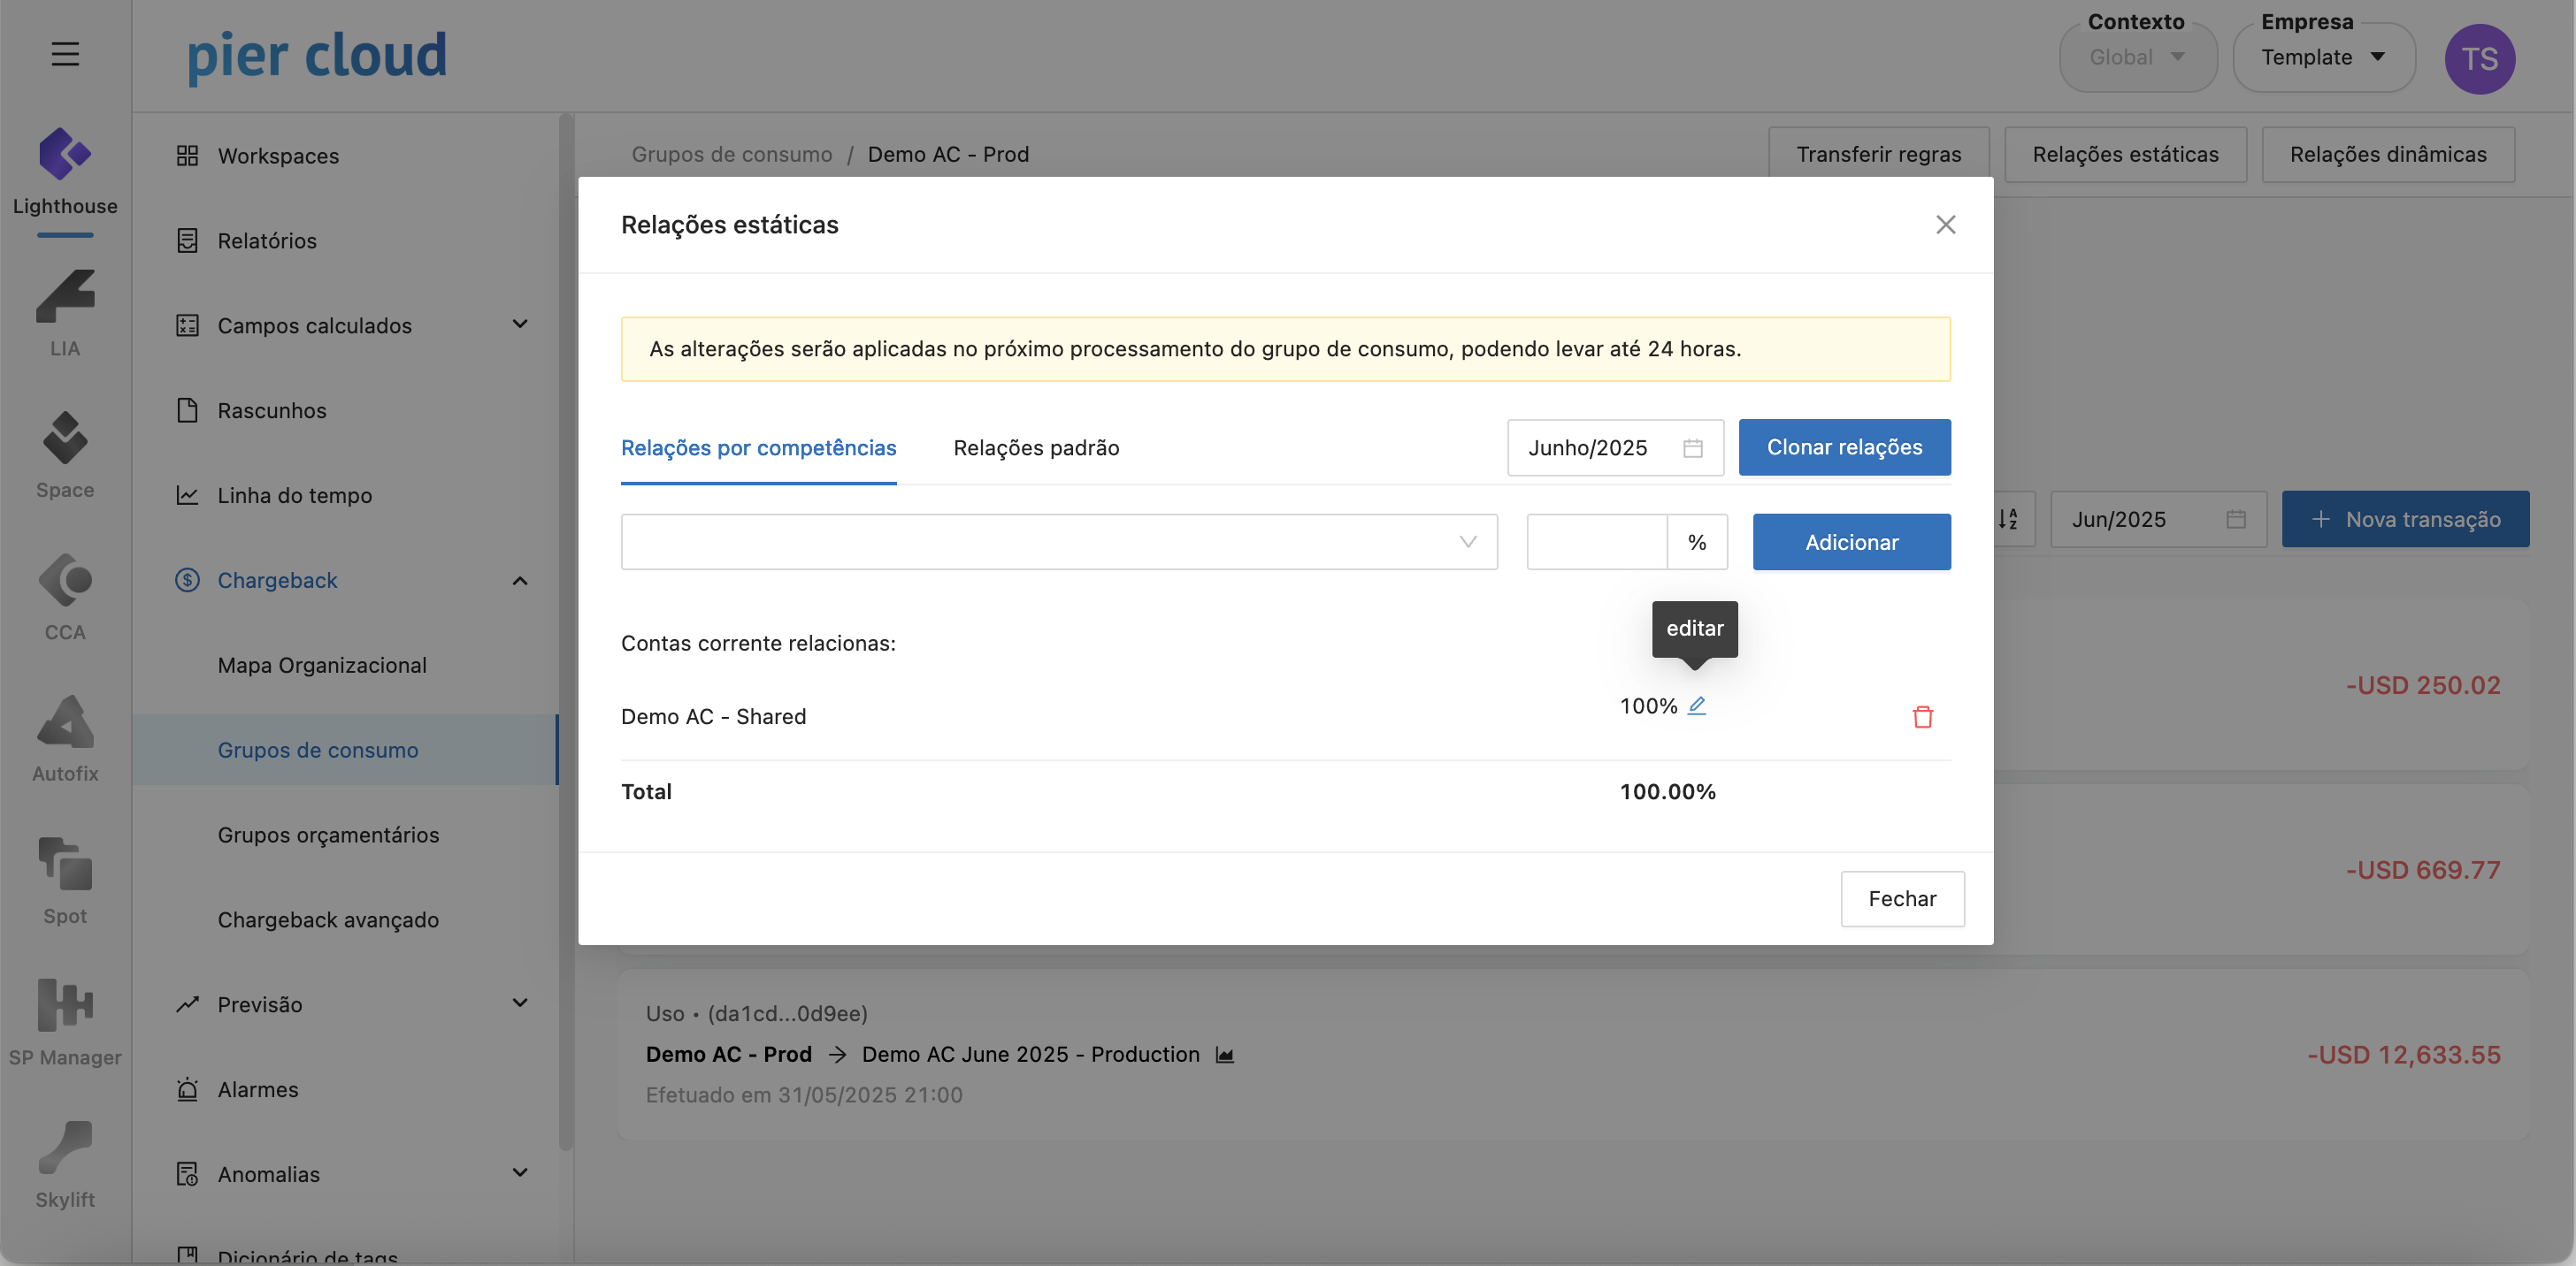Collapse the Chargeback section
The width and height of the screenshot is (2576, 1266).
coord(519,581)
